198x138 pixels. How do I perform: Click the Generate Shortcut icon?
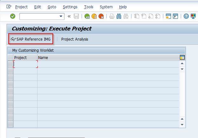tap(175, 16)
